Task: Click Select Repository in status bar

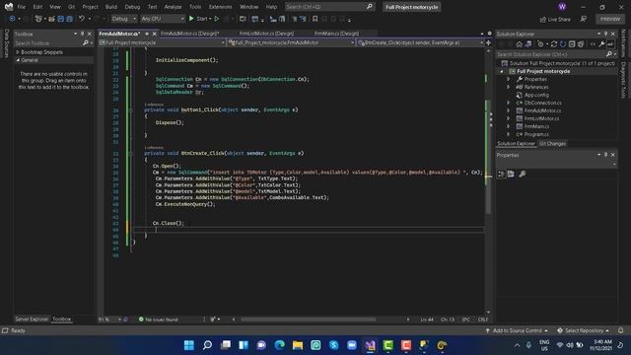Action: click(x=583, y=330)
